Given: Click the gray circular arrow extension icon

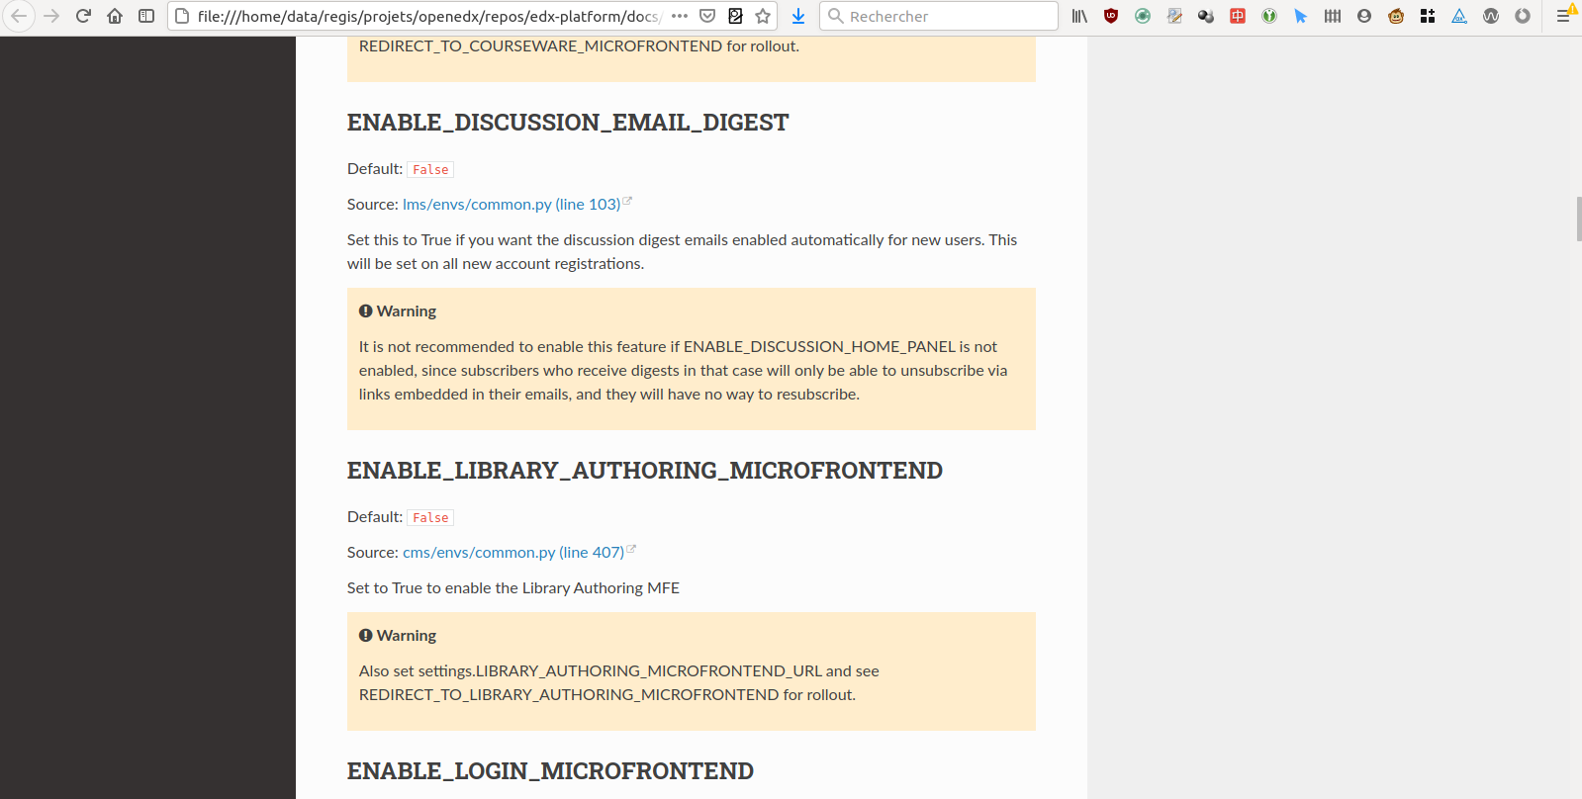Looking at the screenshot, I should point(1523,16).
